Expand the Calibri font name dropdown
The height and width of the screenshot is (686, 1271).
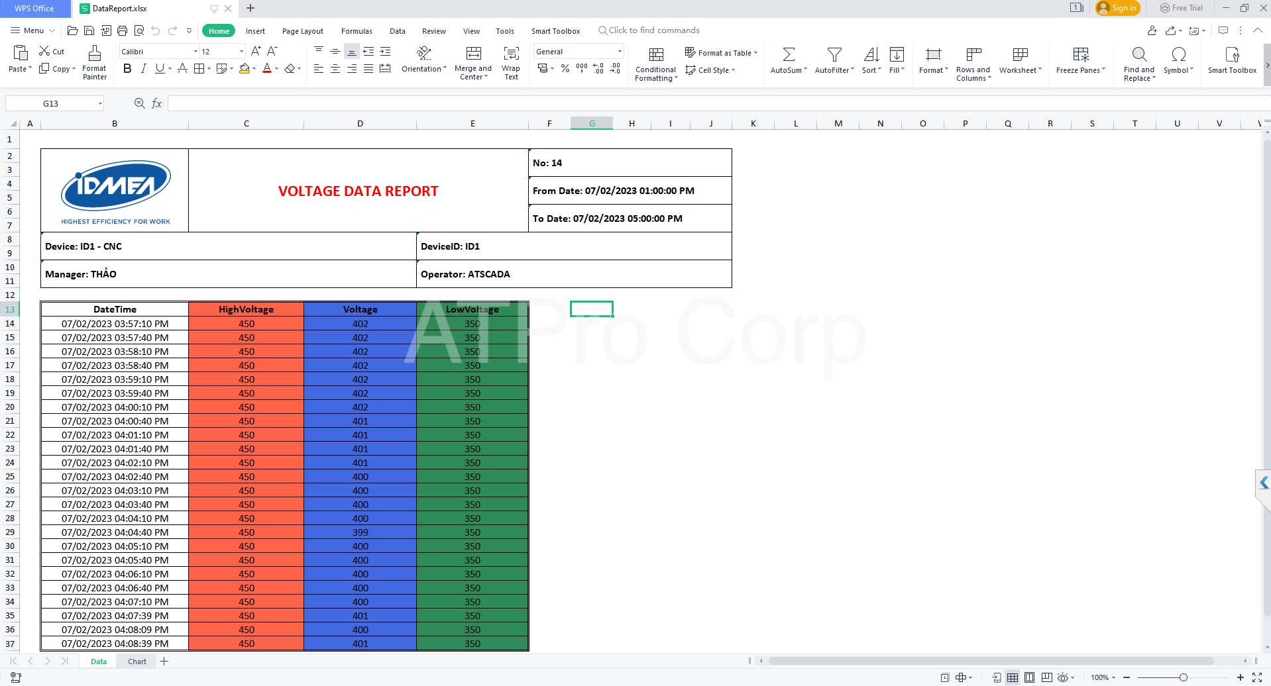tap(195, 52)
